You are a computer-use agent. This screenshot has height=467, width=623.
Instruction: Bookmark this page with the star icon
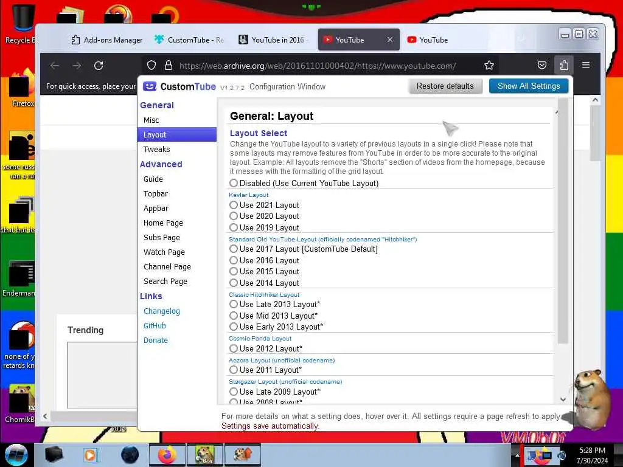coord(489,66)
